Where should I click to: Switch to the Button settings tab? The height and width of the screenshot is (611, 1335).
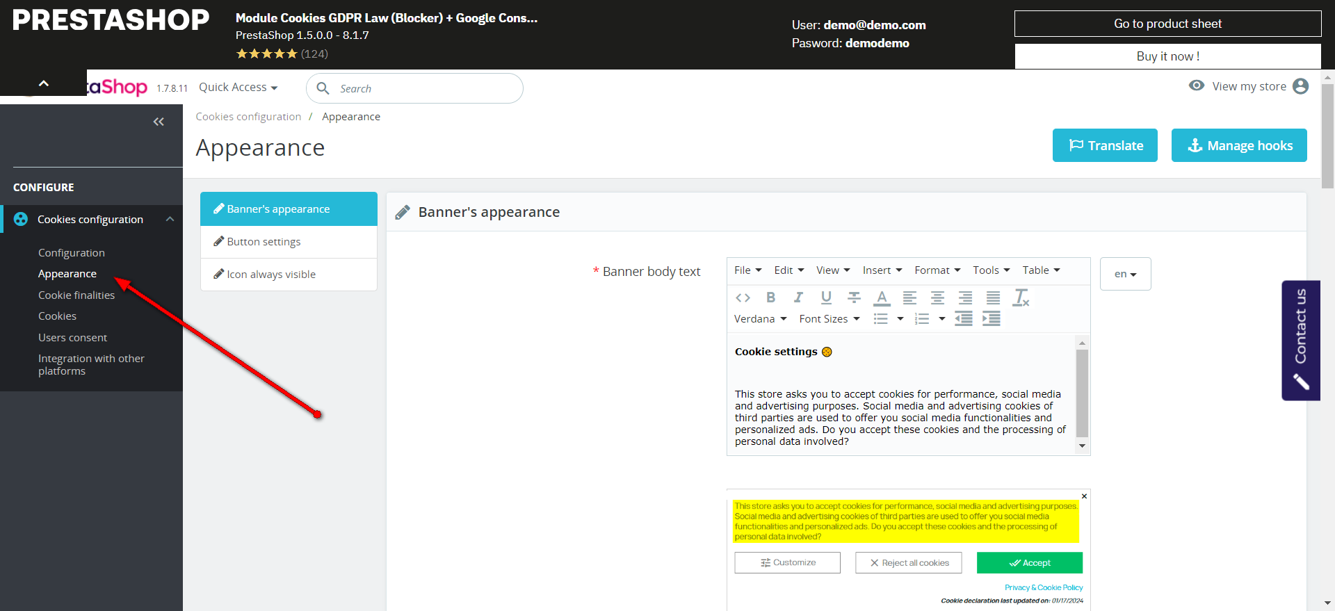[x=289, y=242]
